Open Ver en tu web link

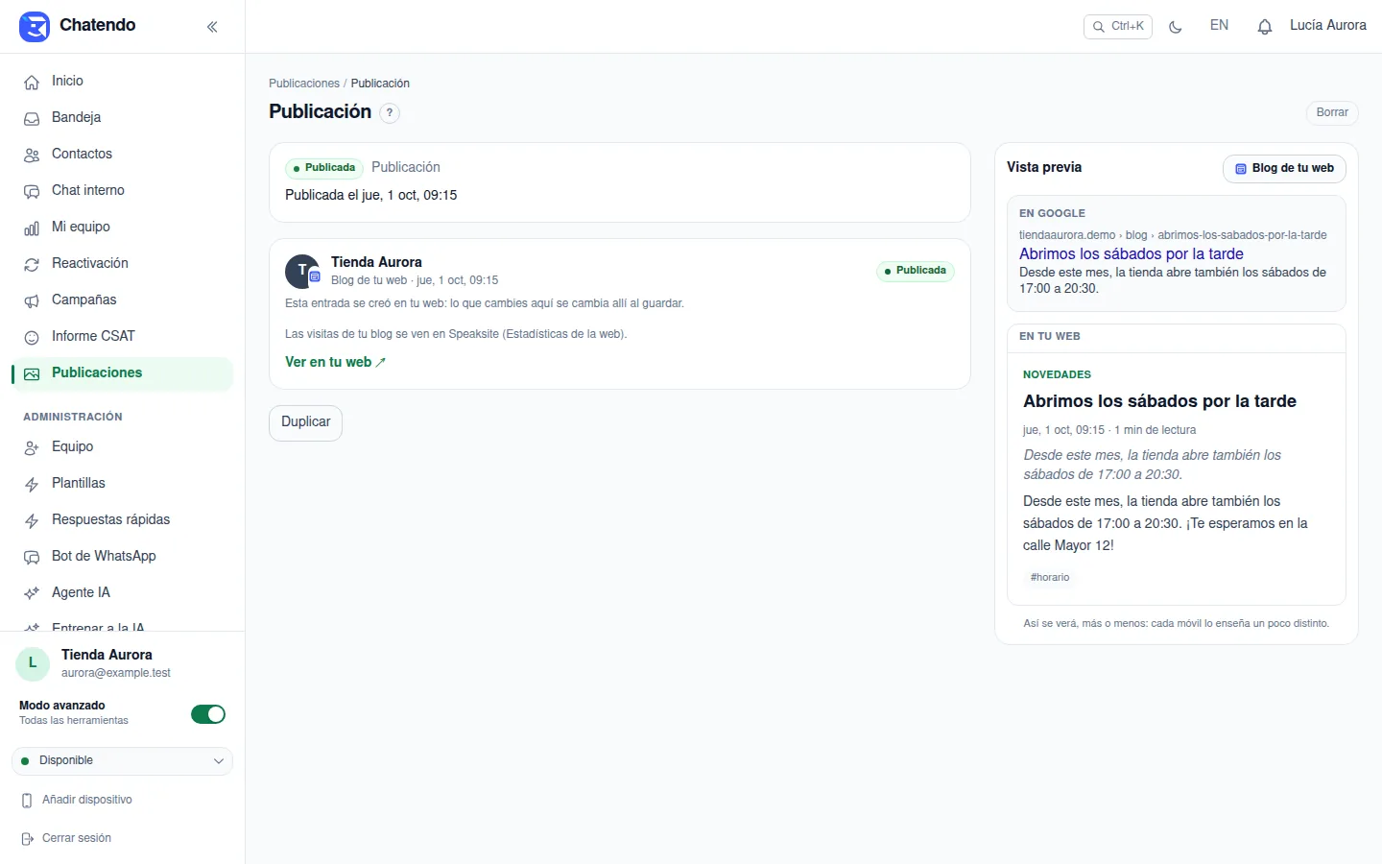(x=335, y=362)
